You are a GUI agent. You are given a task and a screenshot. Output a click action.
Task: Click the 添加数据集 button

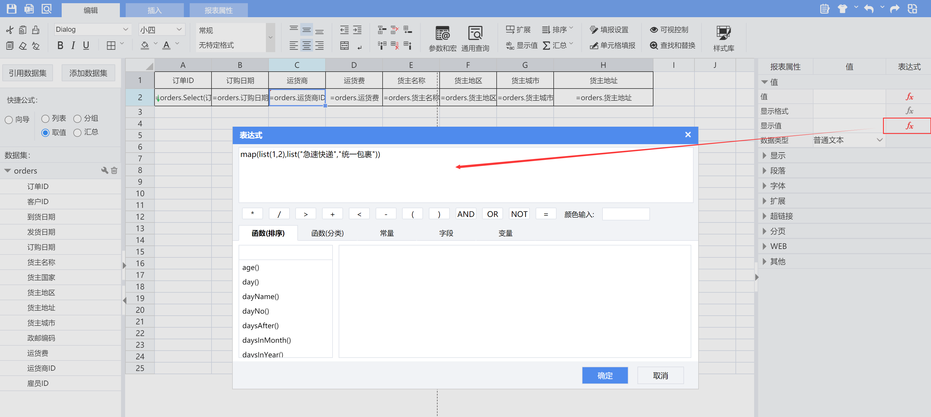tap(88, 73)
